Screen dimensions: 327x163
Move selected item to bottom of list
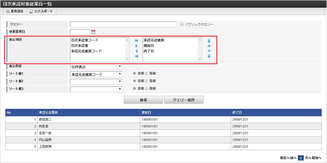click(x=209, y=56)
